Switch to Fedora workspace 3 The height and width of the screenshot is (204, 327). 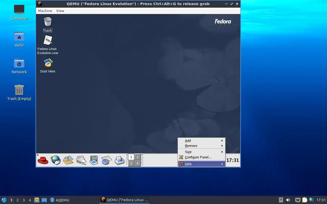(x=131, y=163)
